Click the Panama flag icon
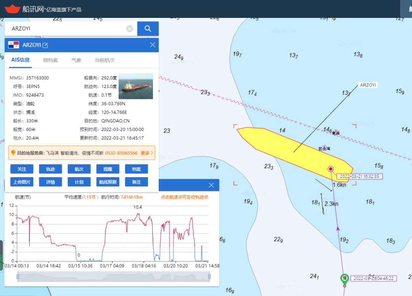This screenshot has height=296, width=412. click(x=14, y=45)
